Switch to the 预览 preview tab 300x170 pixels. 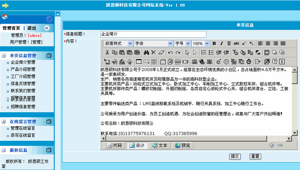tap(183, 145)
